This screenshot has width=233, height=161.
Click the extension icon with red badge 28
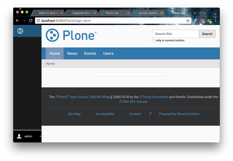point(202,21)
